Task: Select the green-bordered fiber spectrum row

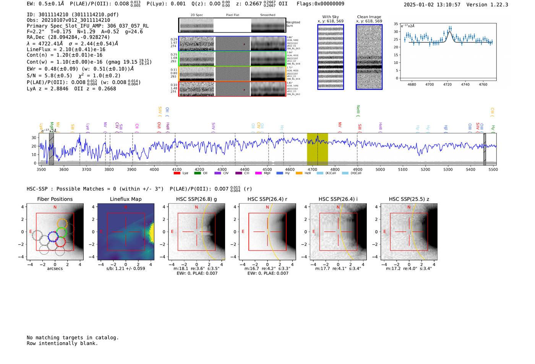Action: point(232,58)
